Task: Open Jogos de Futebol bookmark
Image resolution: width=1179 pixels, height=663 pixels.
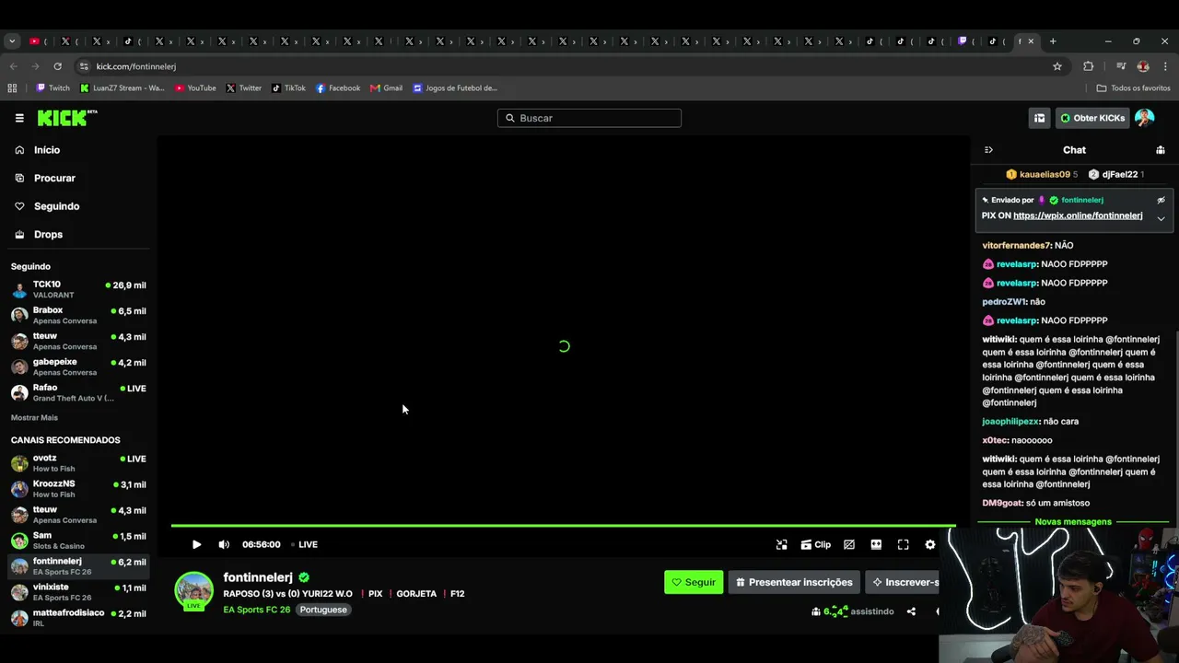Action: point(455,88)
